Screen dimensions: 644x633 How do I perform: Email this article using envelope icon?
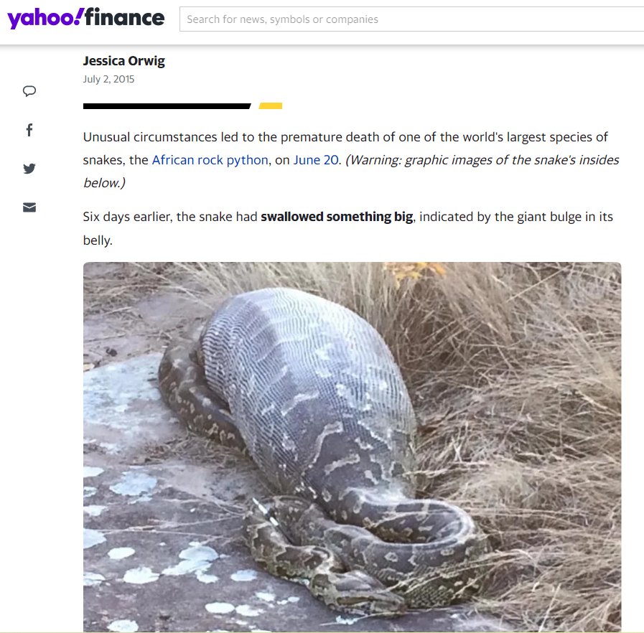[29, 207]
